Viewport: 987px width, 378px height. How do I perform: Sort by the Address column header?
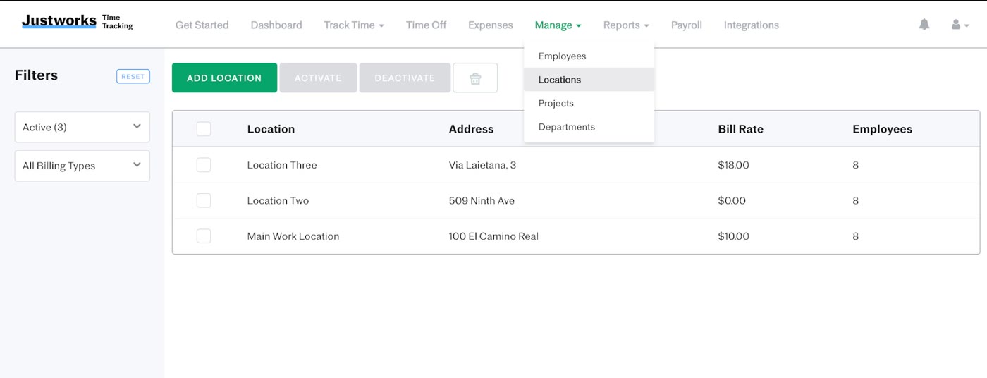tap(472, 129)
